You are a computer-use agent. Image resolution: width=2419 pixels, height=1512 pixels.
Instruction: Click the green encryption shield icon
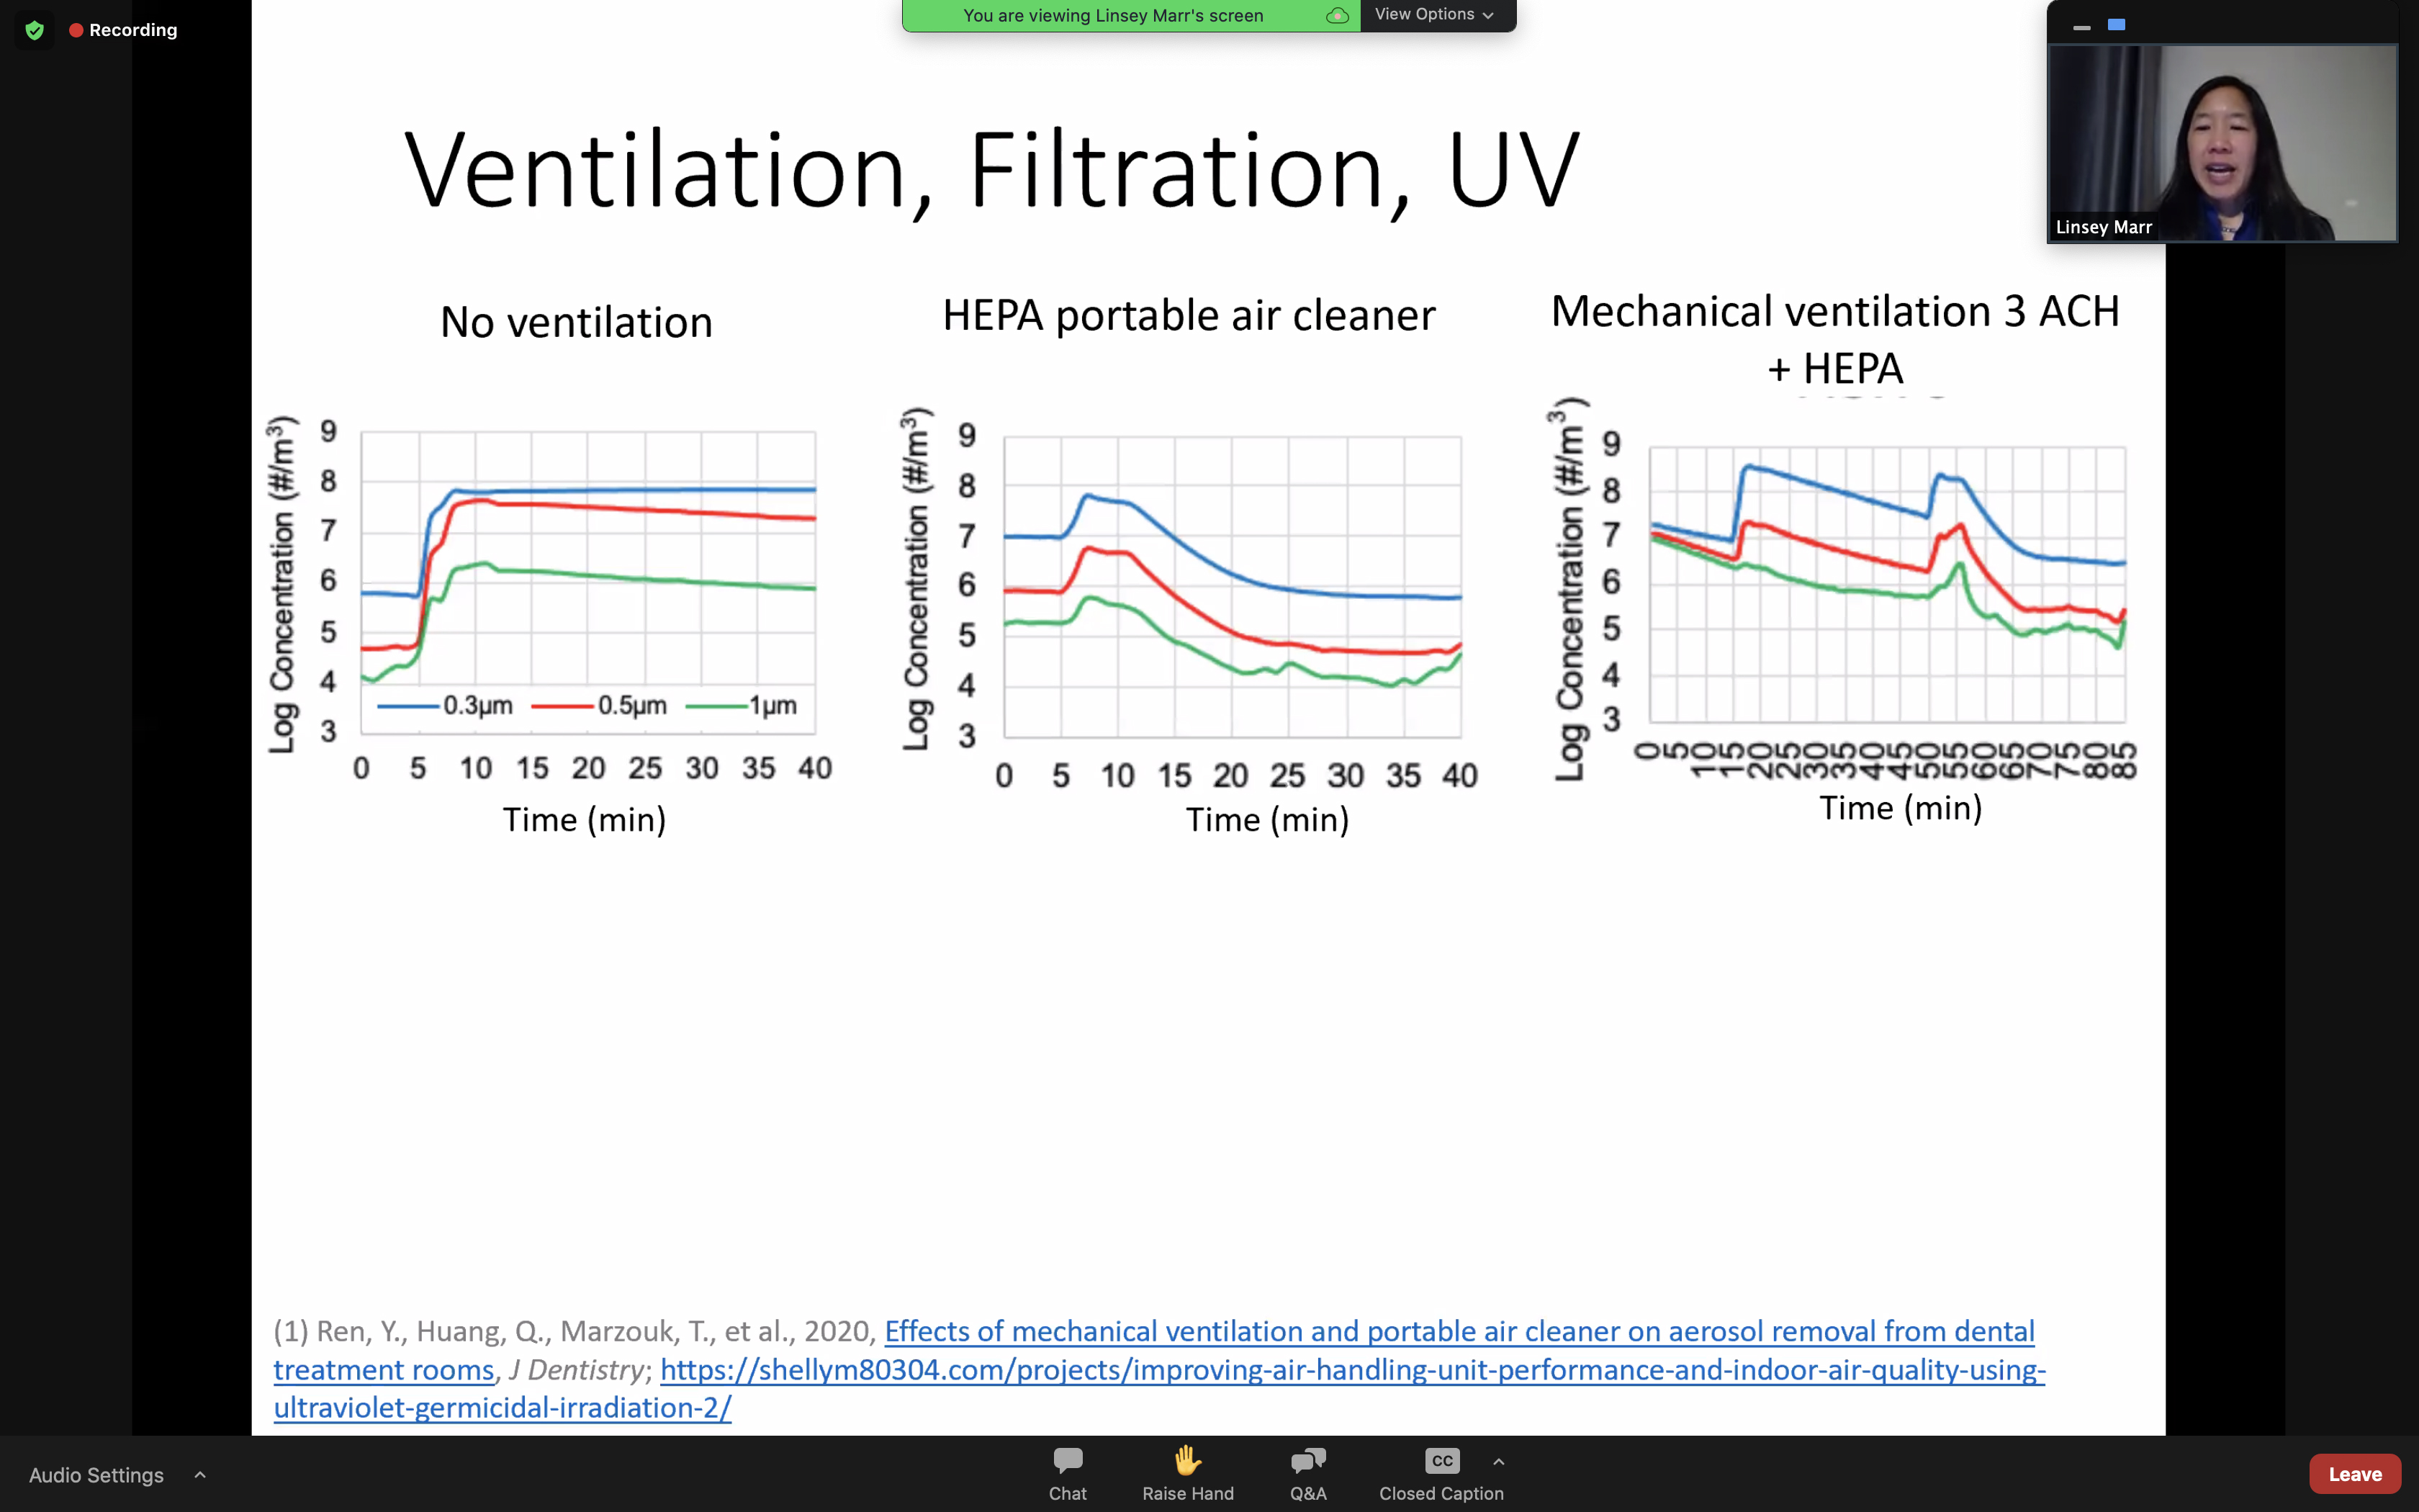point(35,30)
